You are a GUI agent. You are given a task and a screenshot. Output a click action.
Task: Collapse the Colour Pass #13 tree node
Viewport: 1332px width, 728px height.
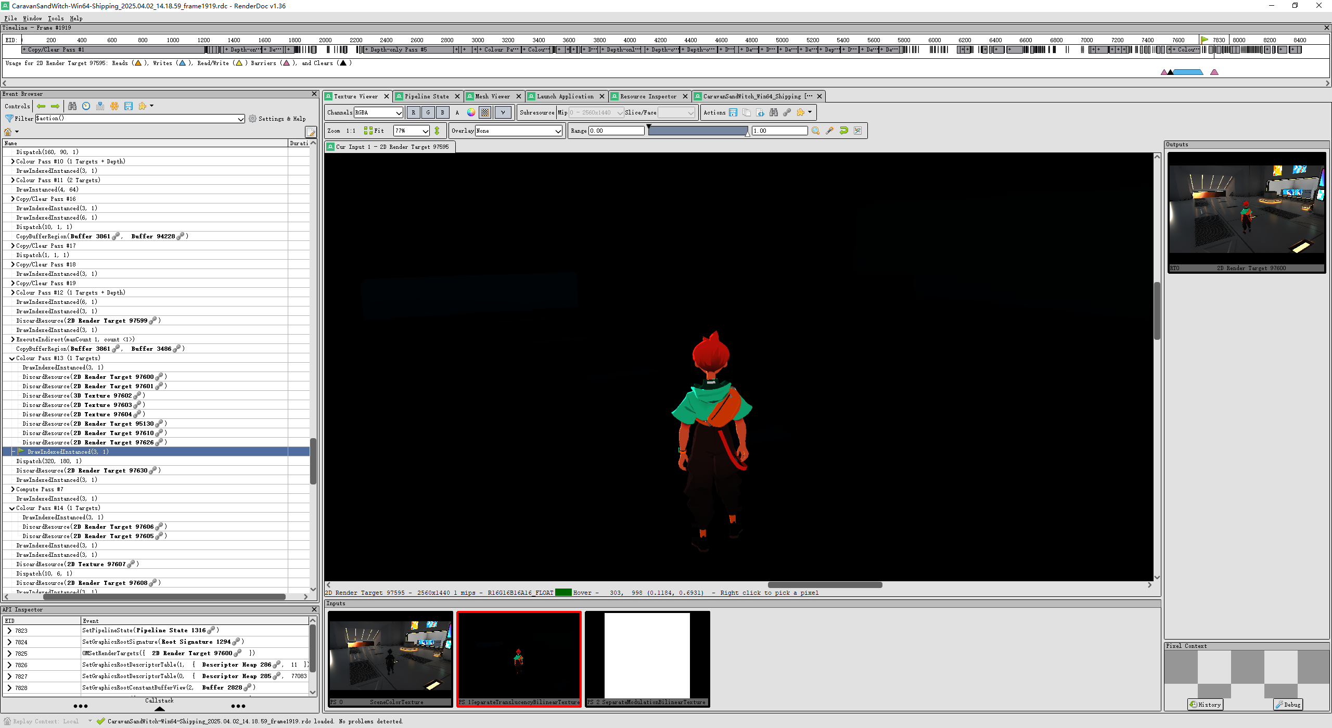click(12, 359)
